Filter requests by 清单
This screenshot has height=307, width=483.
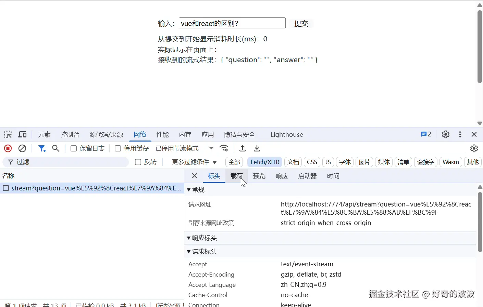[x=404, y=162]
